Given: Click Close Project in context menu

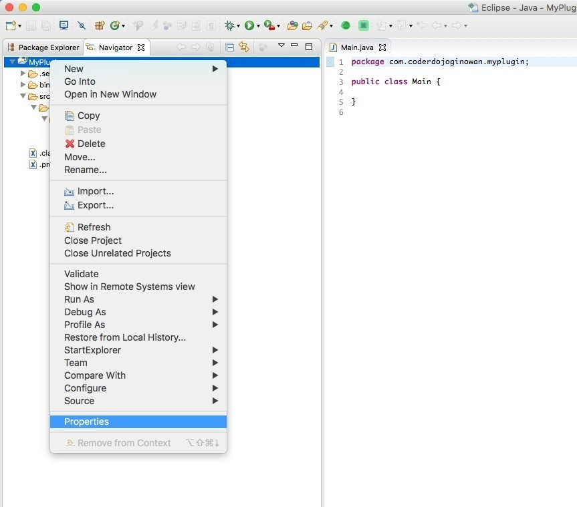Looking at the screenshot, I should click(x=93, y=240).
